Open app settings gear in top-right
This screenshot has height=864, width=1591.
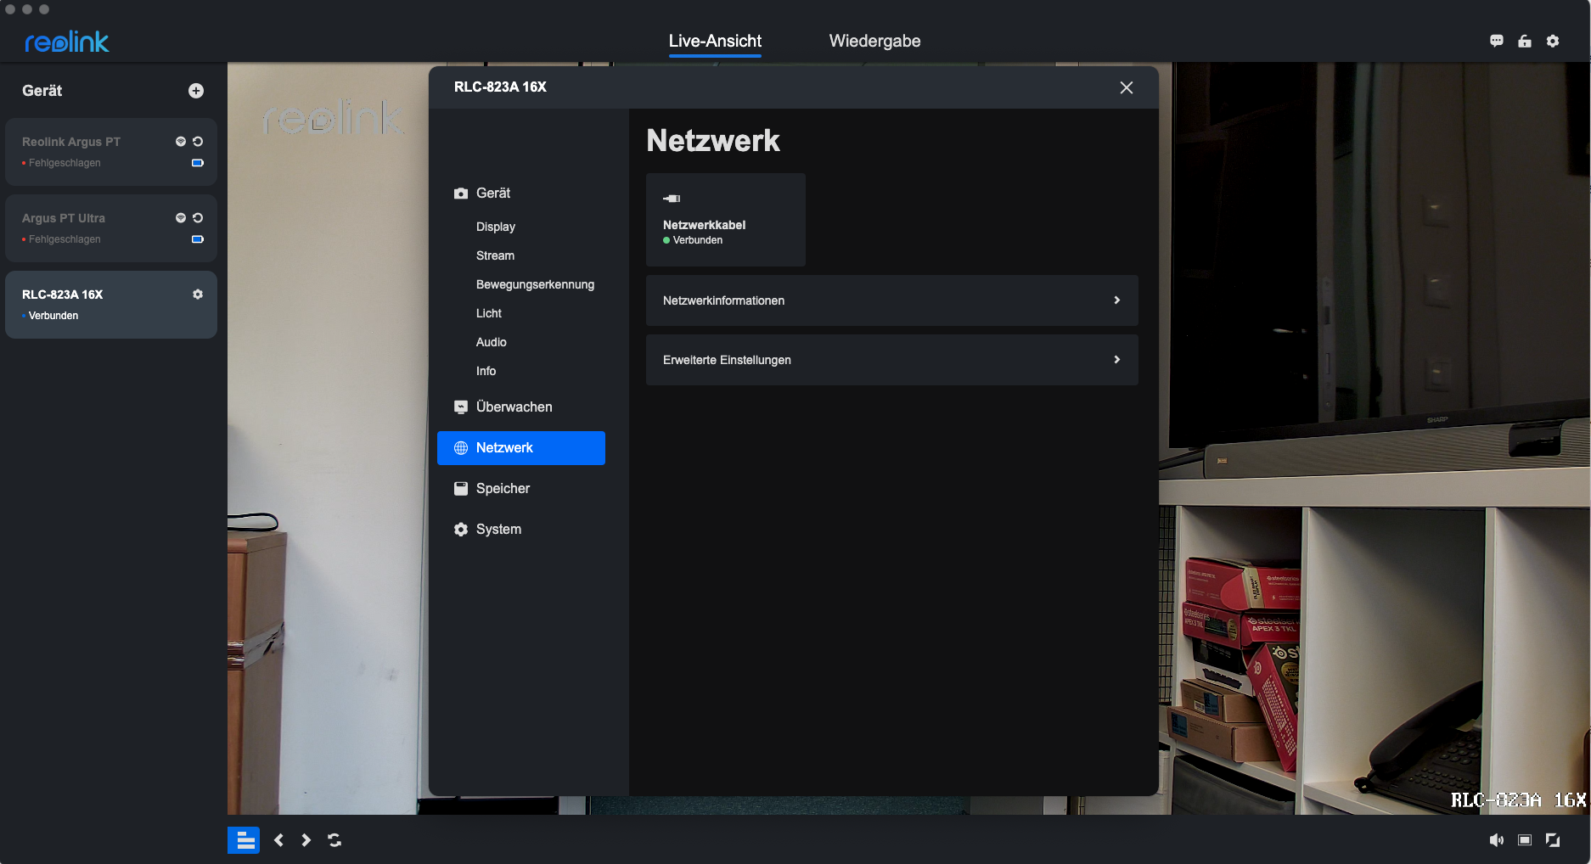(x=1553, y=41)
